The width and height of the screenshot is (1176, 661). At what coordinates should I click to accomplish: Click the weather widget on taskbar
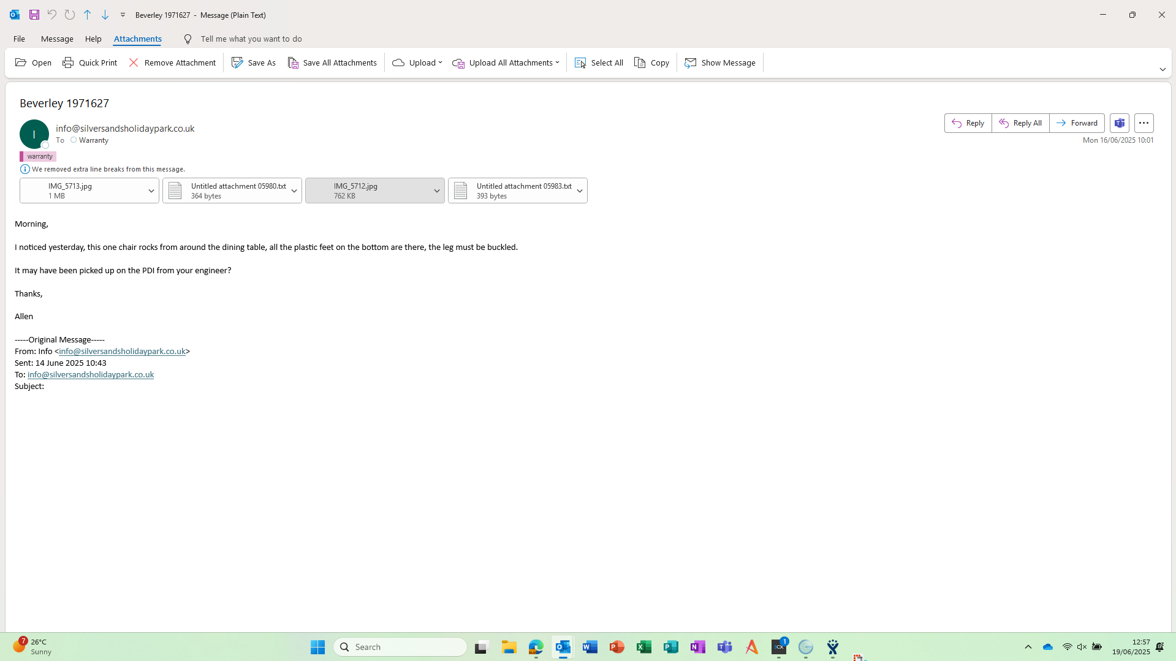(34, 647)
